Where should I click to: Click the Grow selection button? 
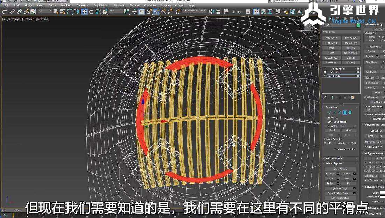coord(349,130)
